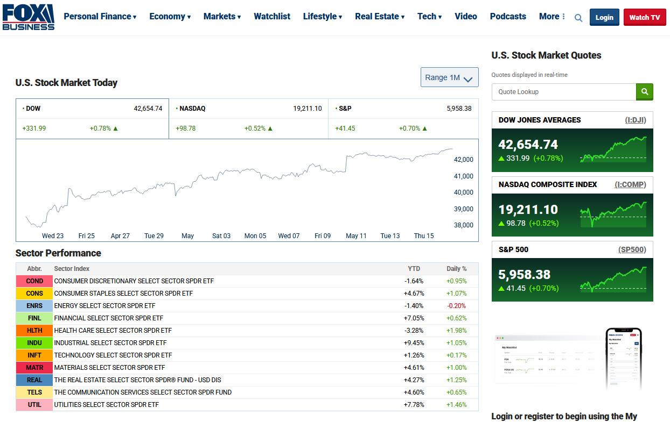Click the -0.20% daily value for Energy
This screenshot has height=422, width=670.
pyautogui.click(x=457, y=306)
